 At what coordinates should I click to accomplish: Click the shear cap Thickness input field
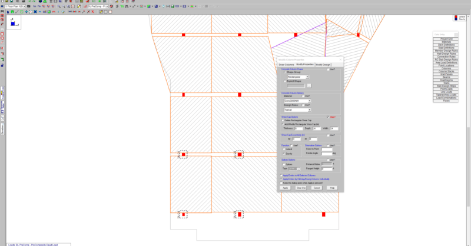click(298, 128)
